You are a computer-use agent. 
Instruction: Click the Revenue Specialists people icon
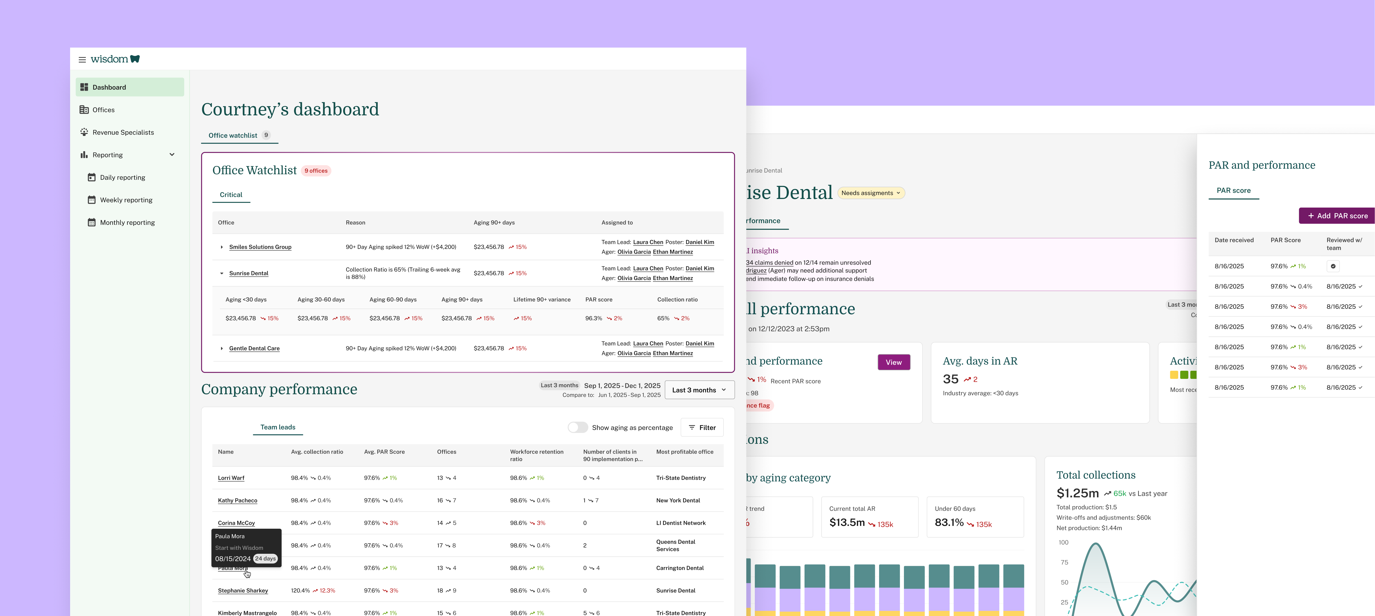coord(84,132)
